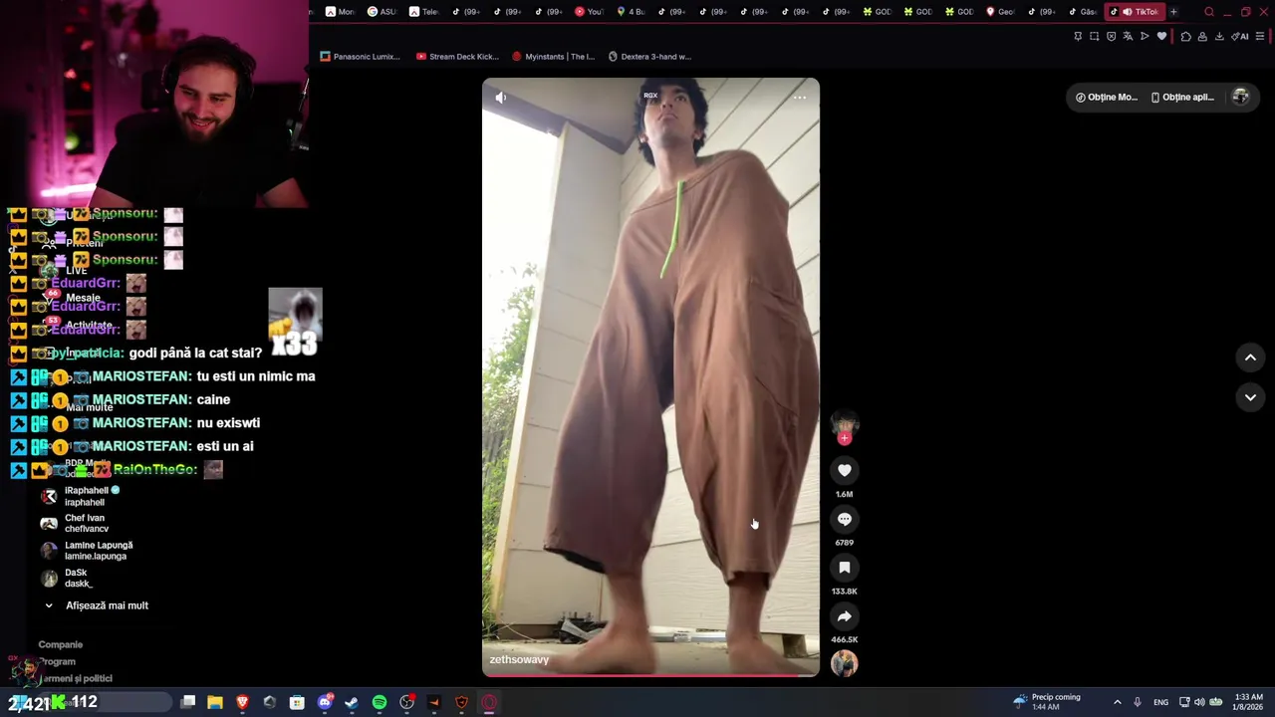Switch to the Telegram 'Tele' tab
Viewport: 1275px width, 717px height.
click(x=423, y=12)
